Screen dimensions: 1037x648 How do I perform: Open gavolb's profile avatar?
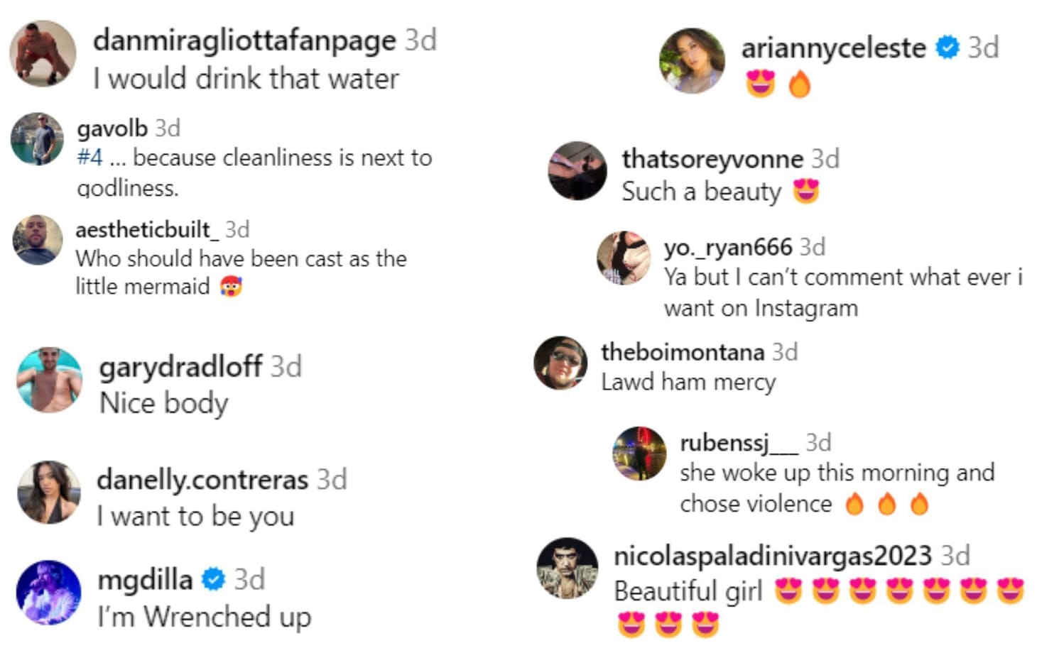pyautogui.click(x=38, y=139)
